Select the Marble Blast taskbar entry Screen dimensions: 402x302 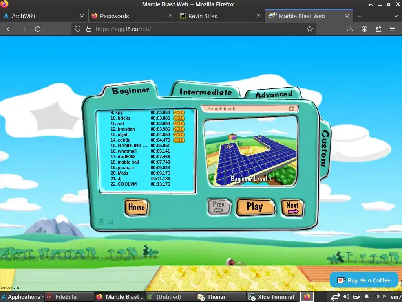coord(120,296)
